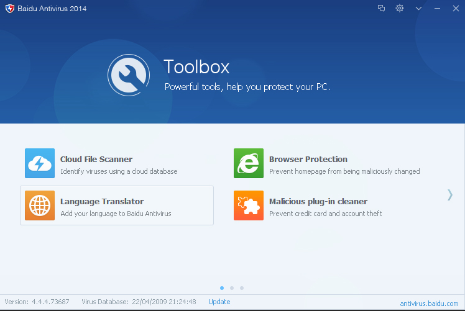
Task: Expand the title bar dropdown menu arrow
Action: click(418, 9)
